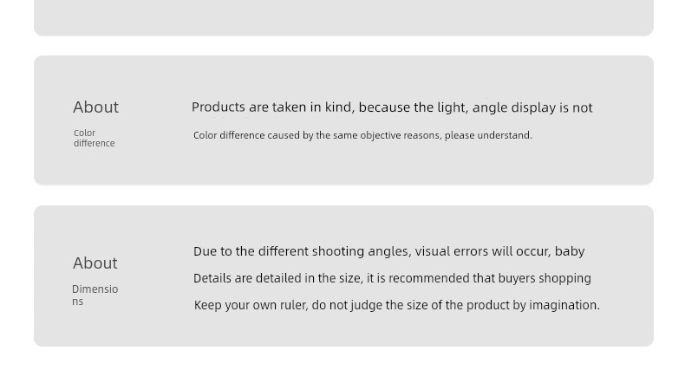Click the About heading above Dimensions
The image size is (685, 383).
95,263
